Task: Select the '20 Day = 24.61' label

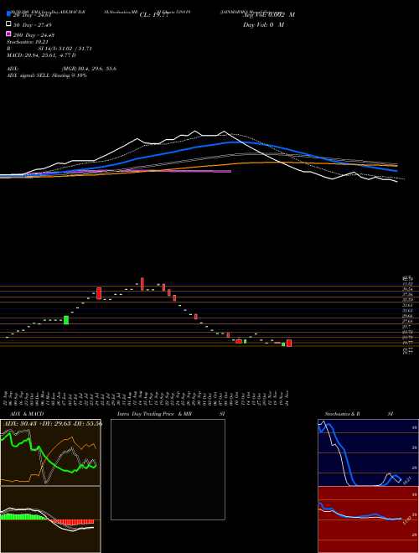Action: (33, 15)
